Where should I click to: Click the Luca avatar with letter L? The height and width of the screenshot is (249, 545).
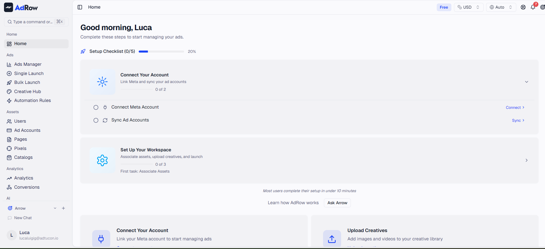pyautogui.click(x=11, y=235)
